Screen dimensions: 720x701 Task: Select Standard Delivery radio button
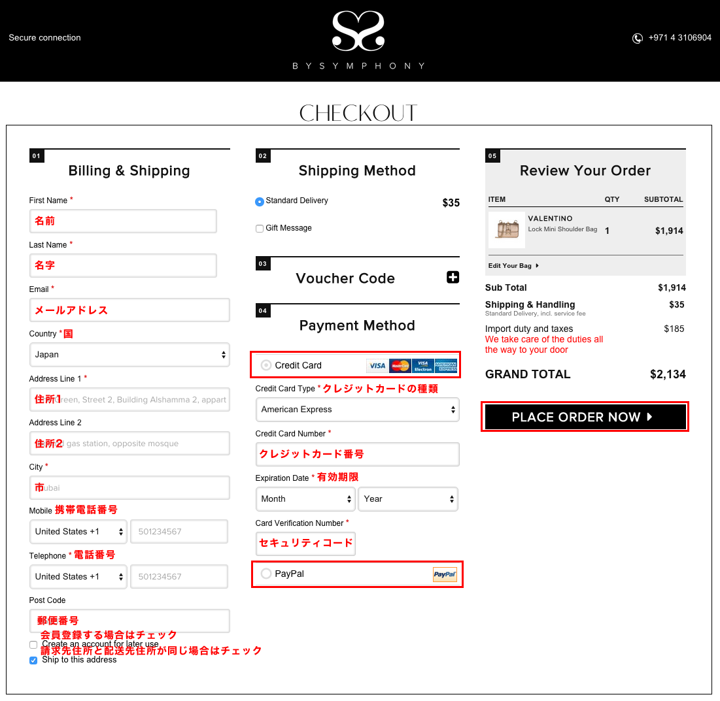(x=260, y=201)
